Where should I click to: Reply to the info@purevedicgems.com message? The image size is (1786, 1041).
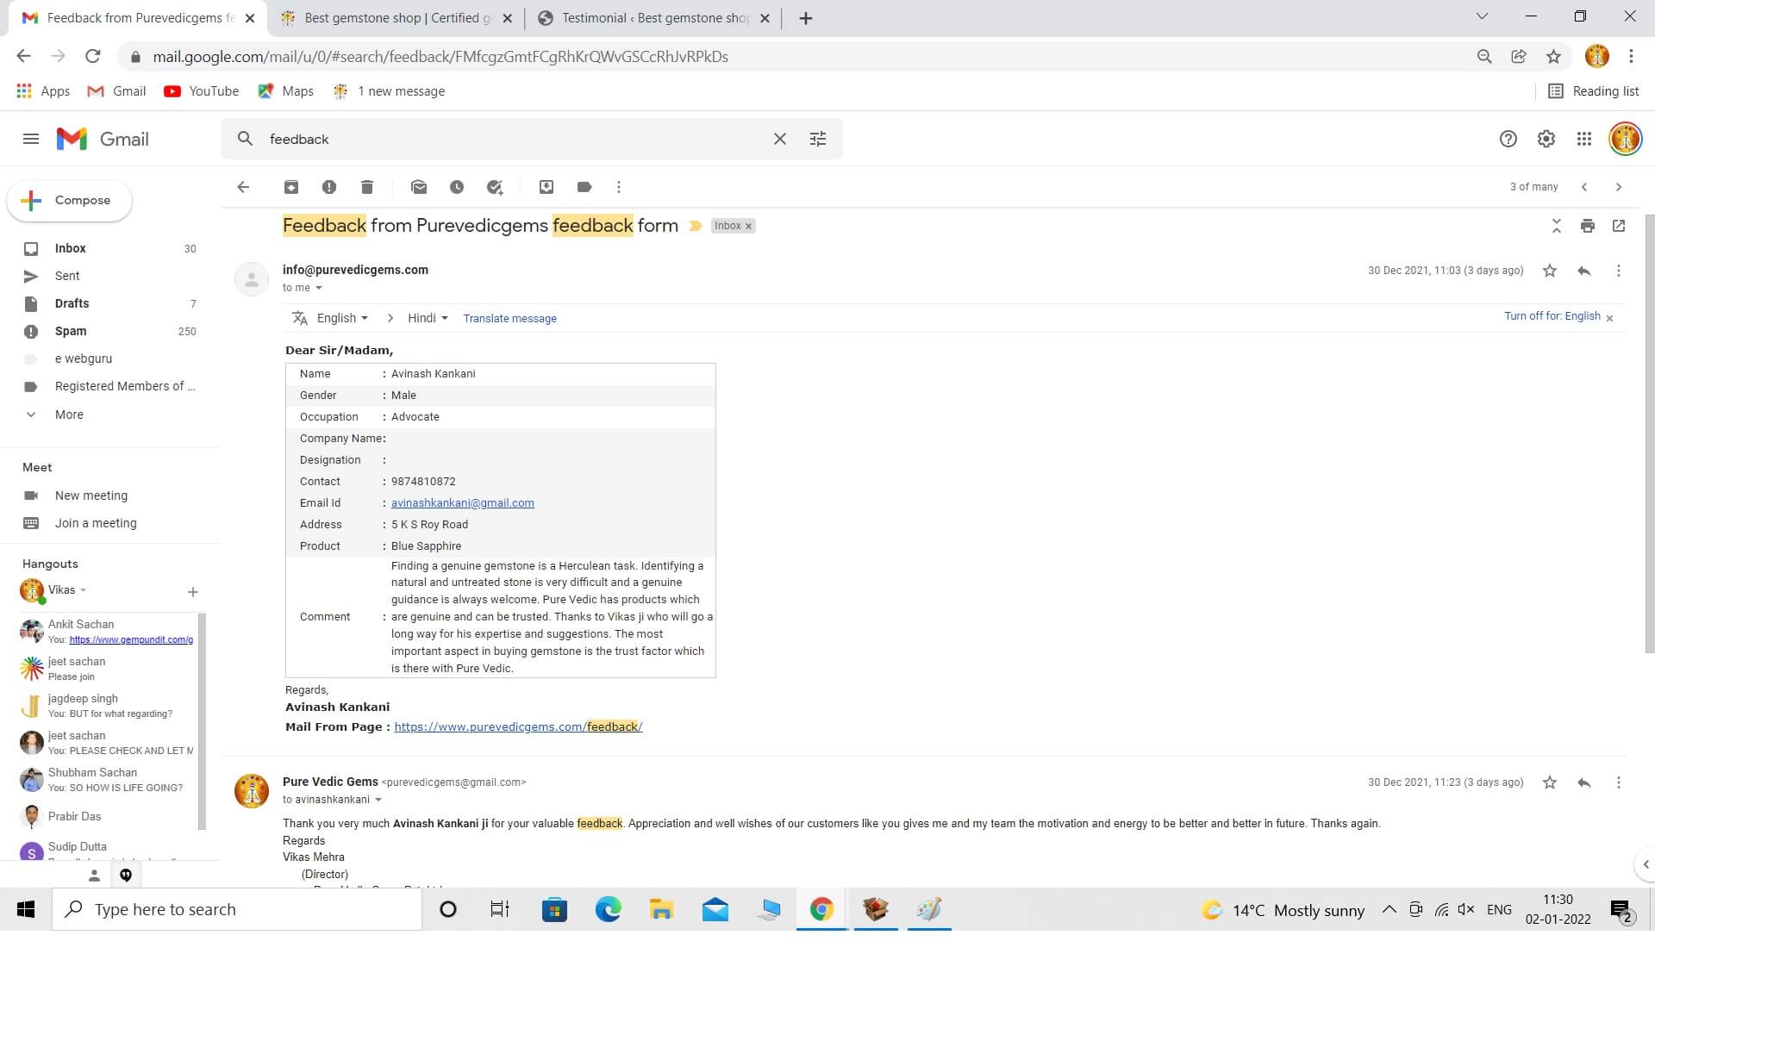(x=1584, y=271)
